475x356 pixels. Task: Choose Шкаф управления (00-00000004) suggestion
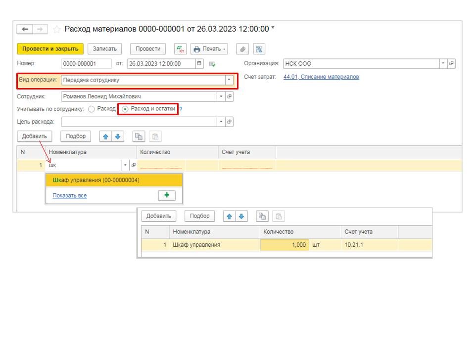(114, 180)
